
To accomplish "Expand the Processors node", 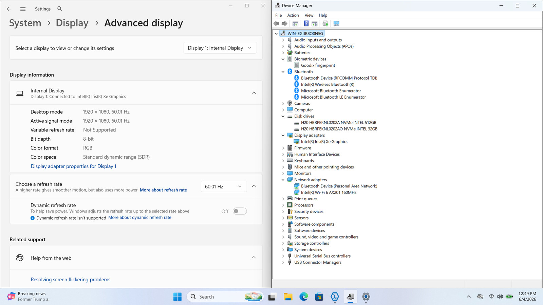I will (283, 205).
